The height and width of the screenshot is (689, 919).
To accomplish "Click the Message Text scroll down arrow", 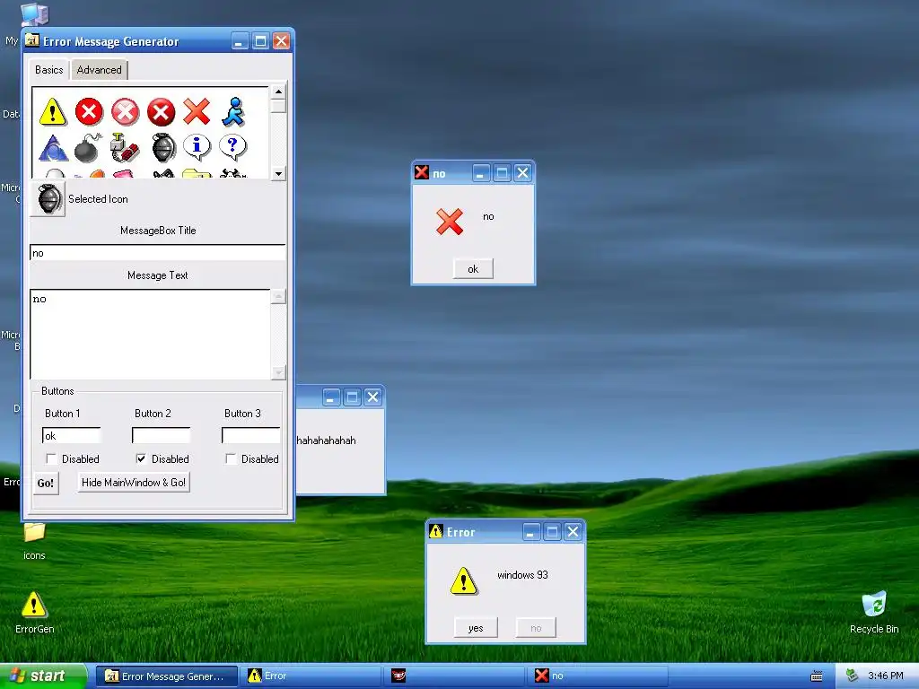I will (x=278, y=372).
